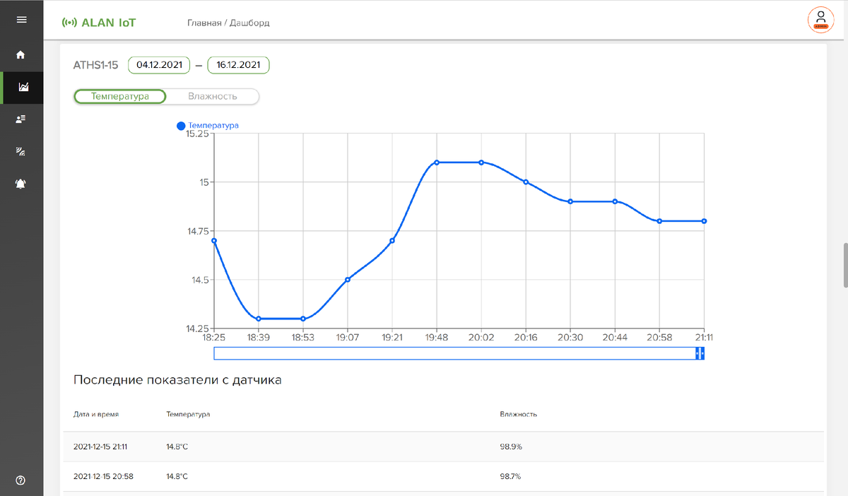
Task: Click the Главная breadcrumb link
Action: point(204,23)
